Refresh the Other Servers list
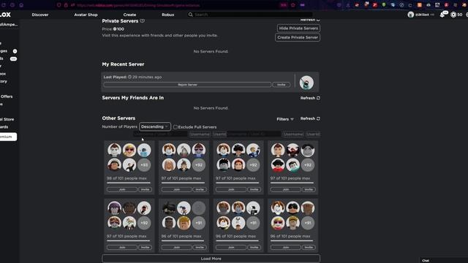Image resolution: width=468 pixels, height=263 pixels. pyautogui.click(x=310, y=118)
